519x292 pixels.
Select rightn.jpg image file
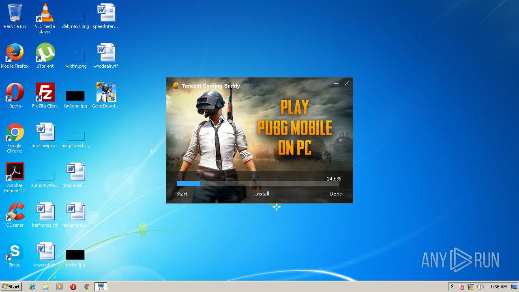[x=75, y=258]
